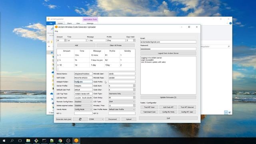Select the '1Day' profile cell in table

[x=112, y=65]
